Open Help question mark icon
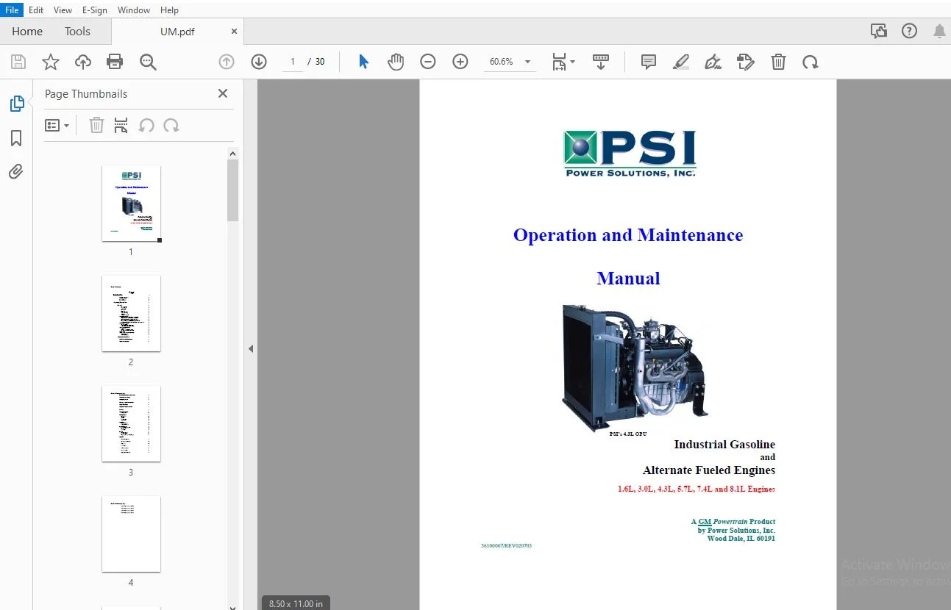The image size is (951, 610). pos(910,31)
